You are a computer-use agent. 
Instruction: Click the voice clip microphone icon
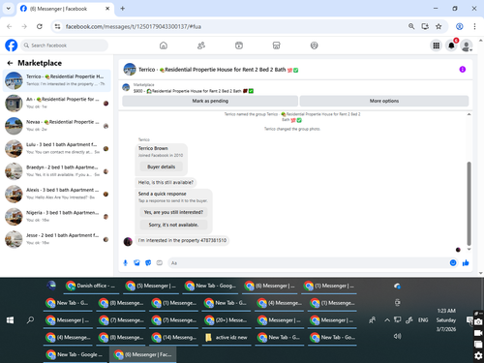(126, 263)
